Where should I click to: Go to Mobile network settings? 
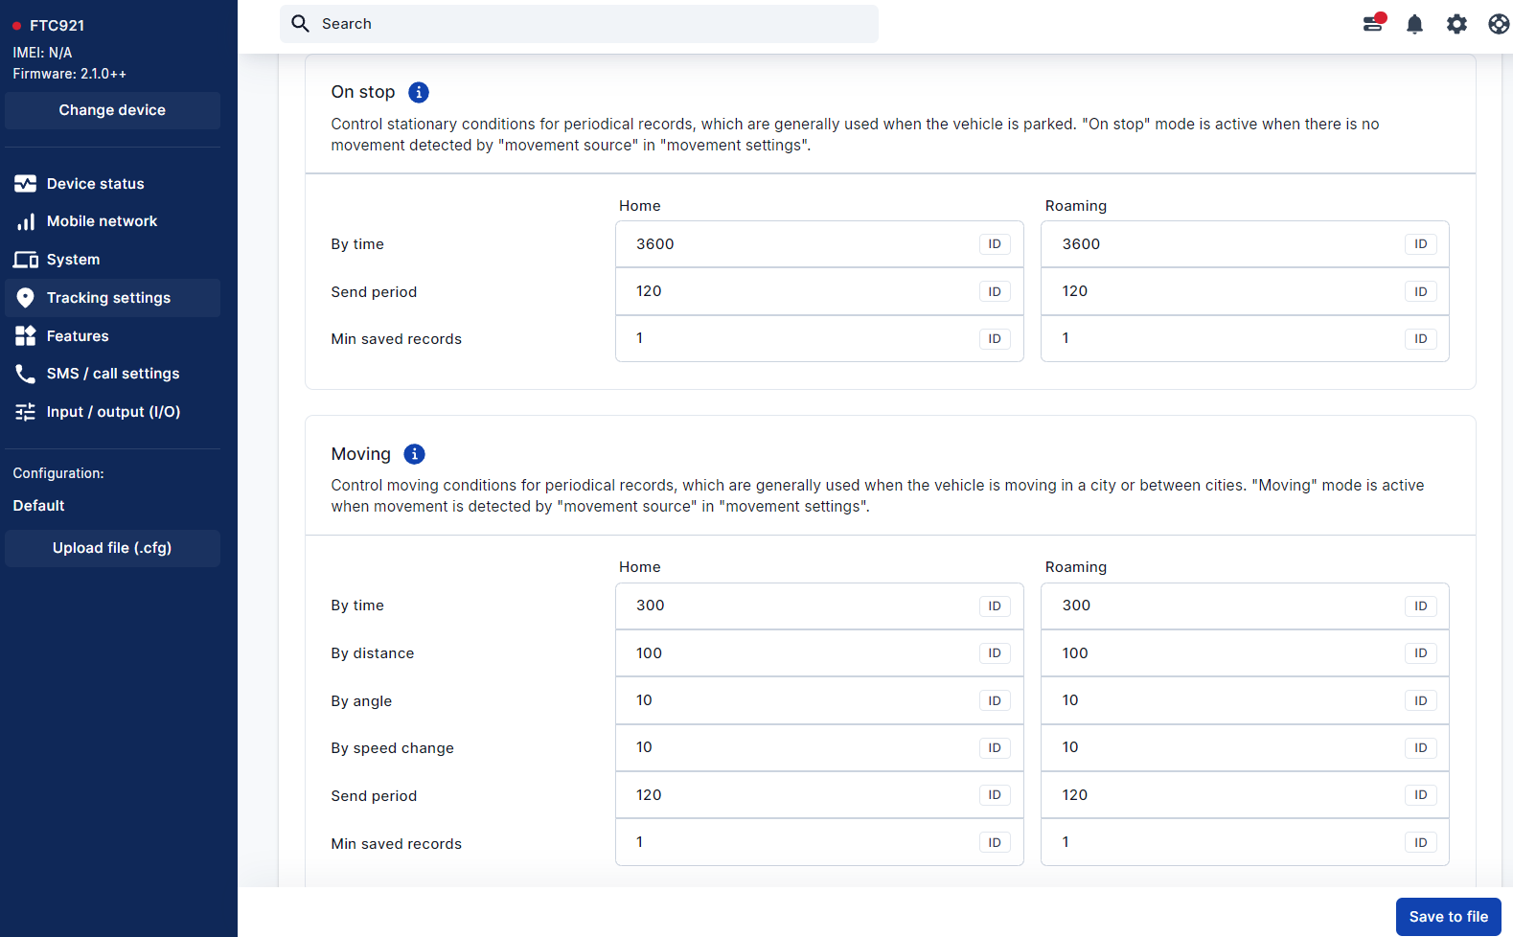pos(102,221)
